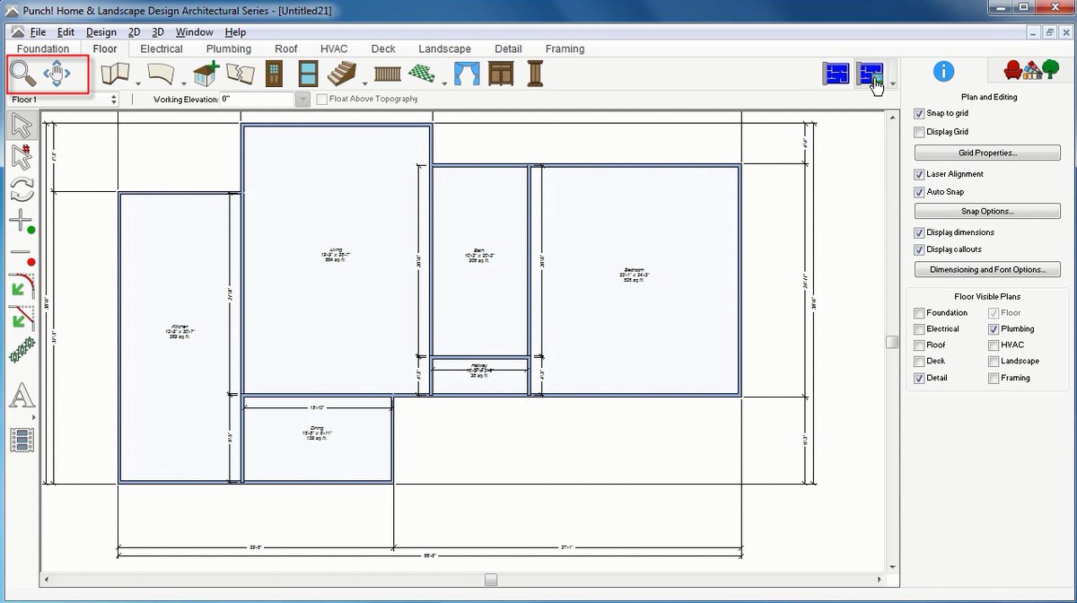1077x603 pixels.
Task: Select the Cabinet tool
Action: click(x=502, y=74)
